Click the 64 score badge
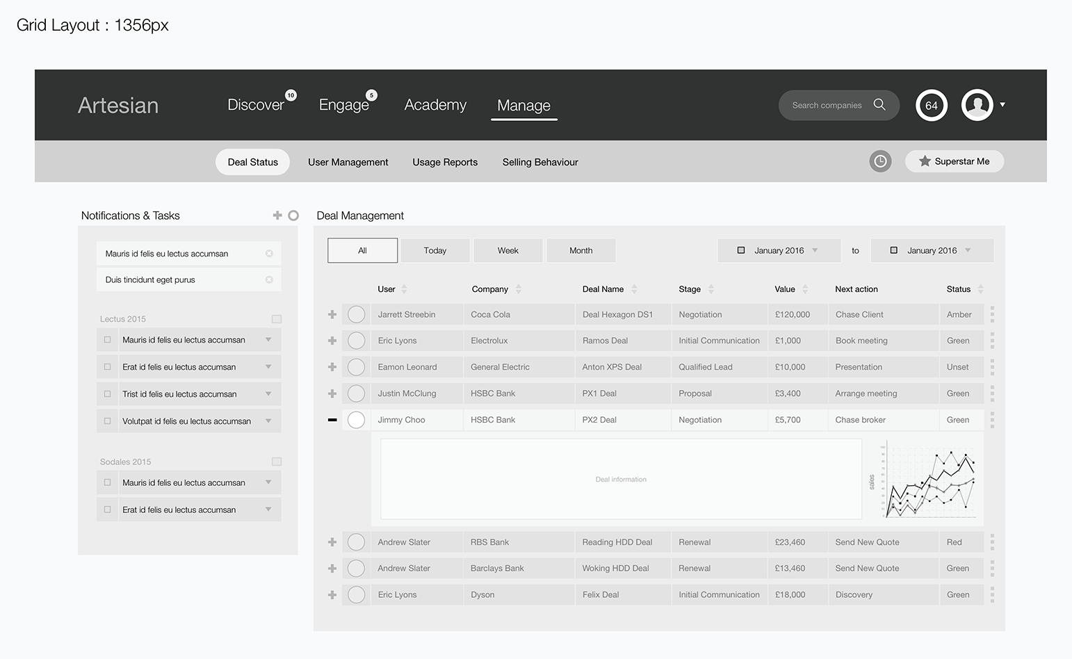The image size is (1072, 659). tap(932, 106)
